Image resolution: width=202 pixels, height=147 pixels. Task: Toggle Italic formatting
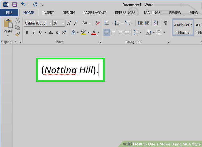pyautogui.click(x=34, y=32)
